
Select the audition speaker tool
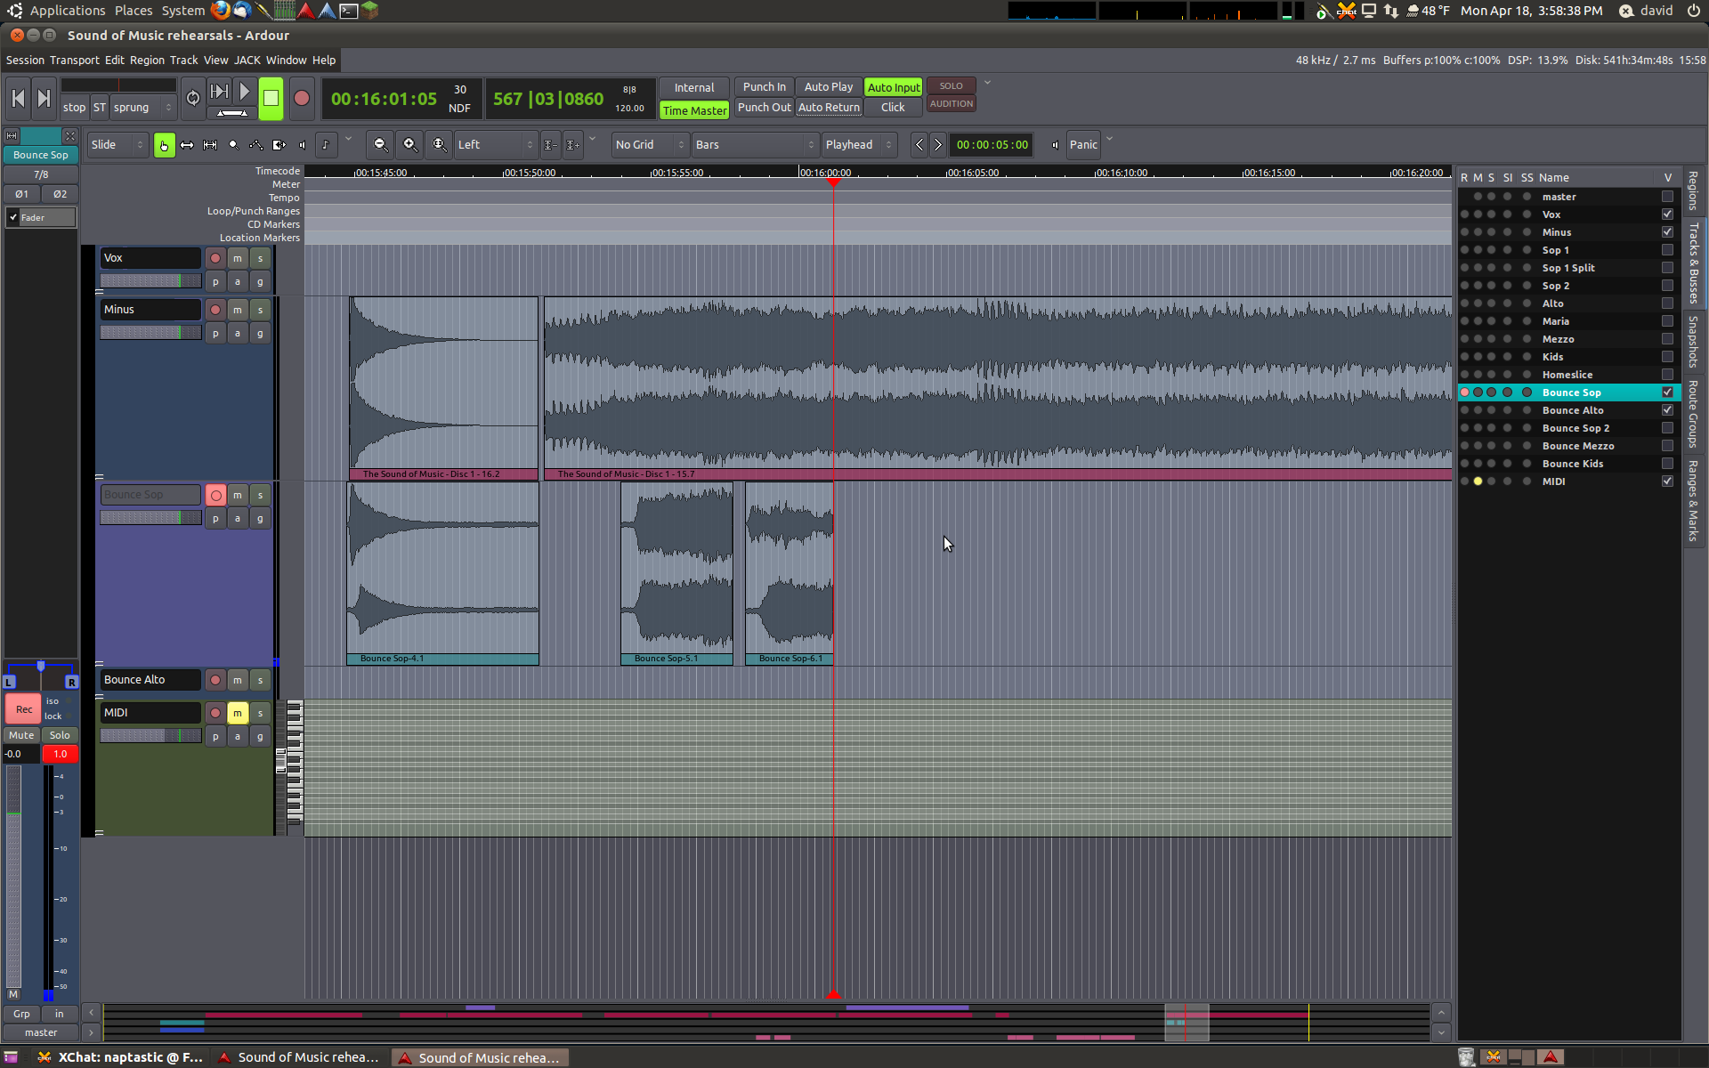[x=302, y=145]
